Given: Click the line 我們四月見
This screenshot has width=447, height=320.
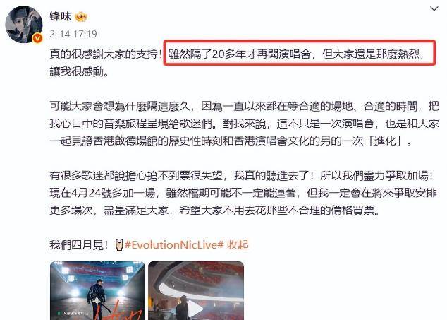Looking at the screenshot, I should pyautogui.click(x=79, y=245).
